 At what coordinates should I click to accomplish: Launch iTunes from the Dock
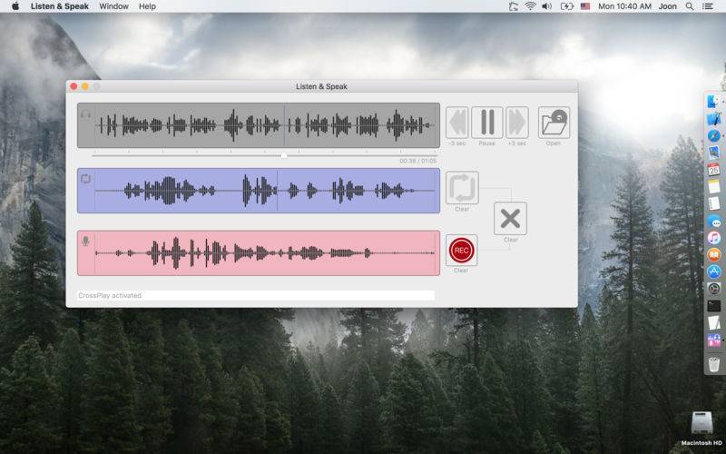tap(714, 238)
